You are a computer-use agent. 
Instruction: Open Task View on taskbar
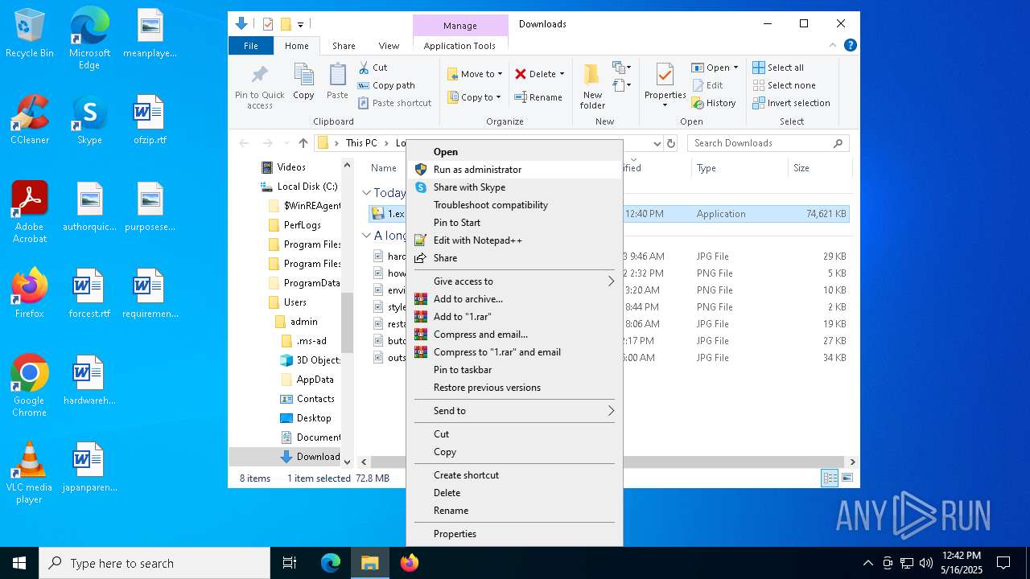290,563
